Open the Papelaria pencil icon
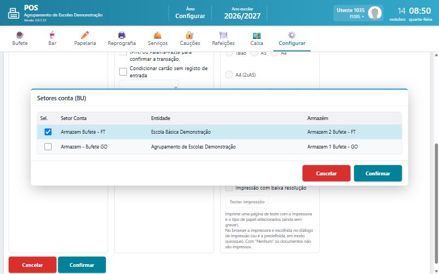439x274 pixels. click(x=85, y=35)
